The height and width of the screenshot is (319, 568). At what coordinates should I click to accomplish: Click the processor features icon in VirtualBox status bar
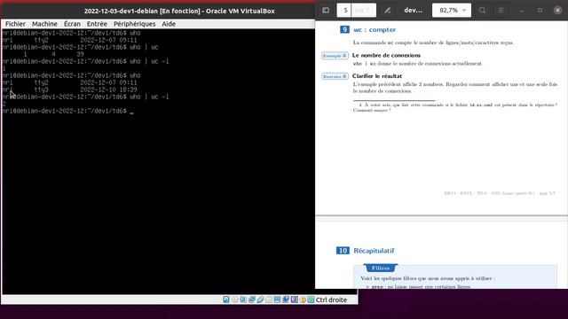(x=295, y=300)
